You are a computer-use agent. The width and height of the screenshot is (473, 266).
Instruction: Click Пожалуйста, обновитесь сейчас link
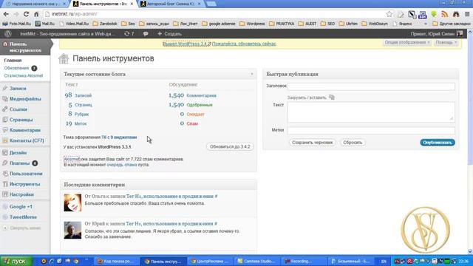244,44
